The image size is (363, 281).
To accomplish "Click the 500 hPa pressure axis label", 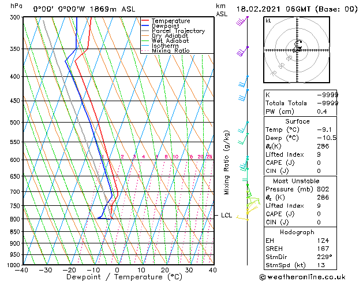I will (x=15, y=122).
